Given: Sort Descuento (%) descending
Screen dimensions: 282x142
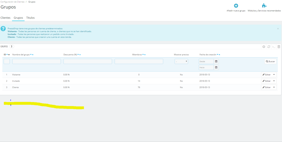Looking at the screenshot, I should (78, 54).
